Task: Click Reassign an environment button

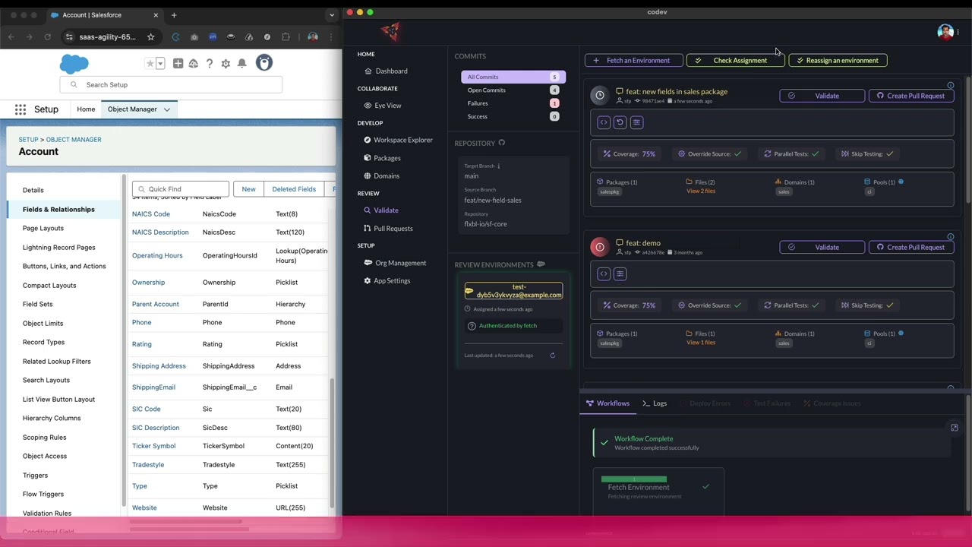Action: (x=838, y=61)
